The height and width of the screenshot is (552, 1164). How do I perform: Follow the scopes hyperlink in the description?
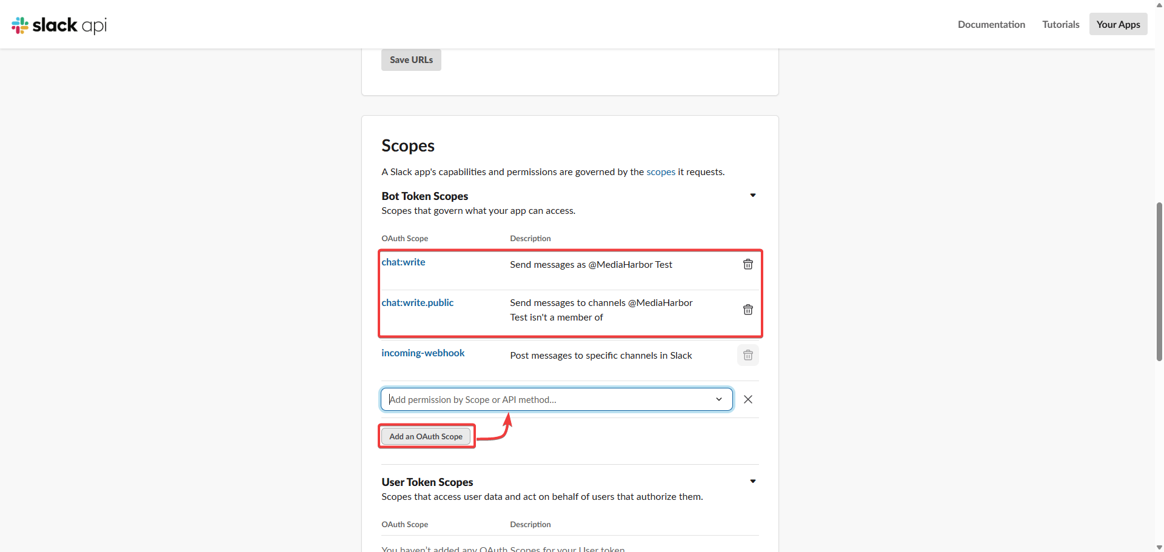pyautogui.click(x=660, y=172)
